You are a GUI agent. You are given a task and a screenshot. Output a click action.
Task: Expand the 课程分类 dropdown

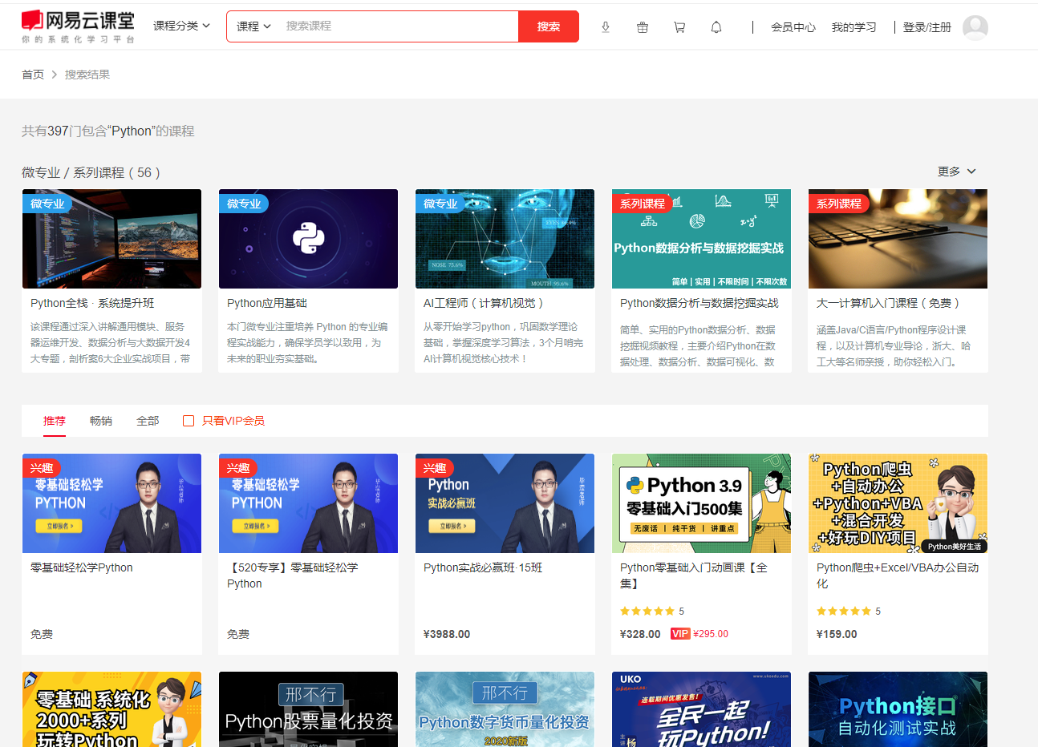coord(181,26)
